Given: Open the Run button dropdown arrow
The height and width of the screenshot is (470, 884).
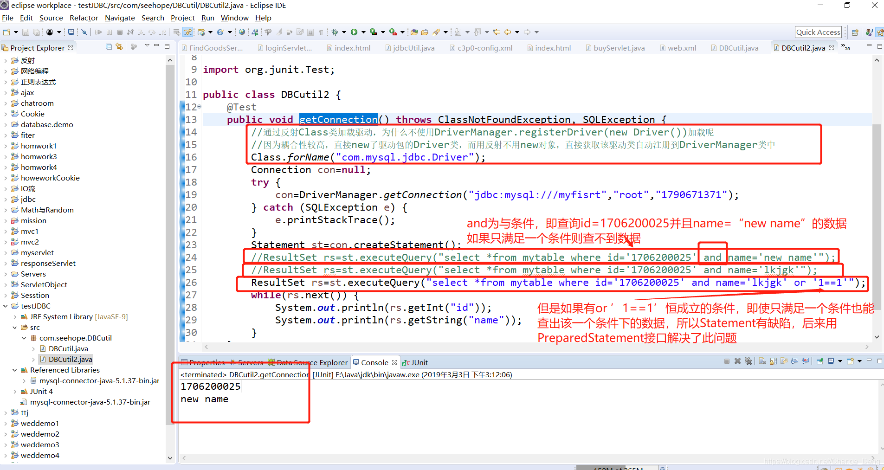Looking at the screenshot, I should 363,32.
